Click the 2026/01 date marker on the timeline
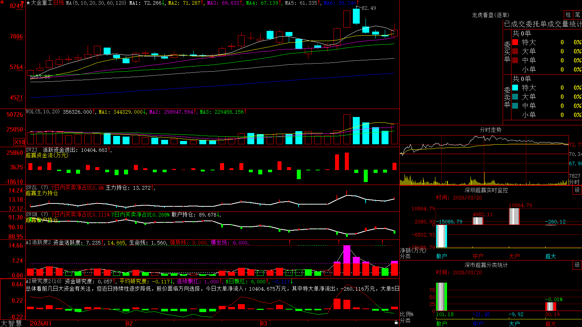 pos(41,323)
